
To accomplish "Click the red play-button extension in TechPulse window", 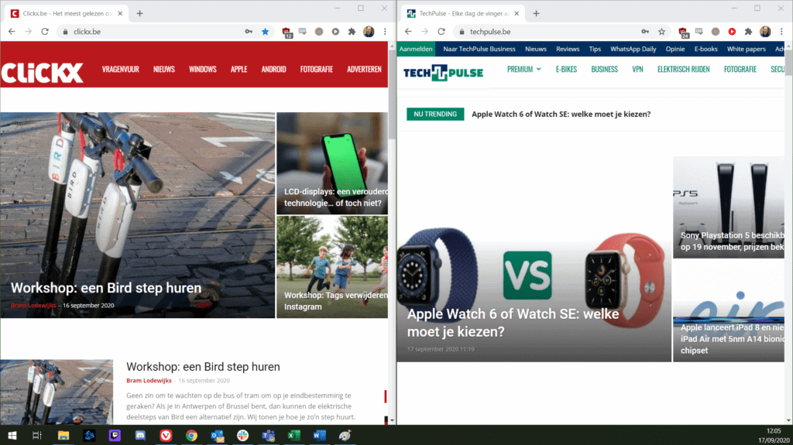I will tap(732, 32).
